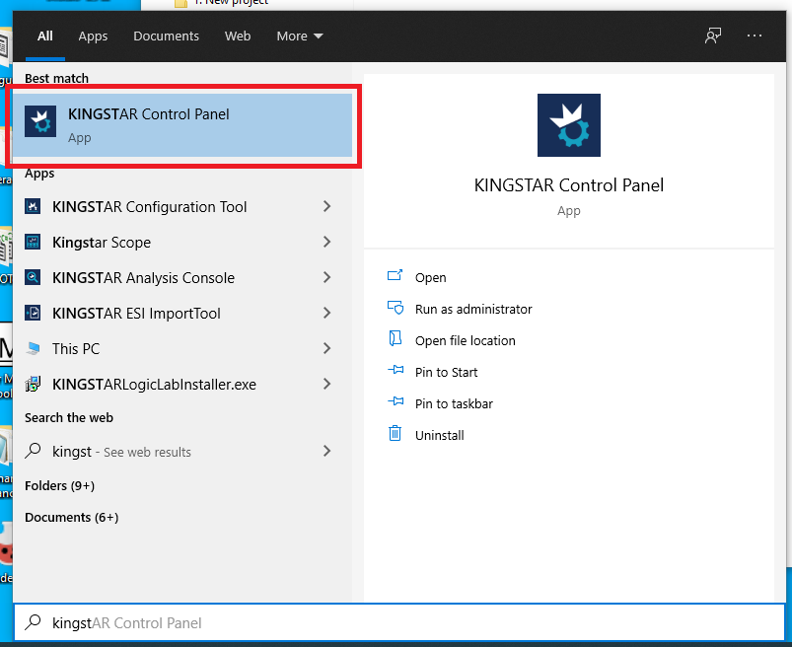Click Uninstall in the app actions
The image size is (792, 647).
click(439, 436)
